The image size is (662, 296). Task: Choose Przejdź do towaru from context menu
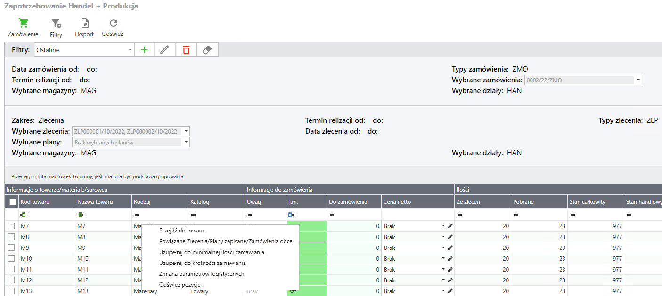[x=181, y=231]
